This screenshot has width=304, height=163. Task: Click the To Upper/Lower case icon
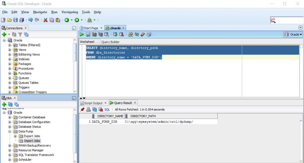point(137,35)
